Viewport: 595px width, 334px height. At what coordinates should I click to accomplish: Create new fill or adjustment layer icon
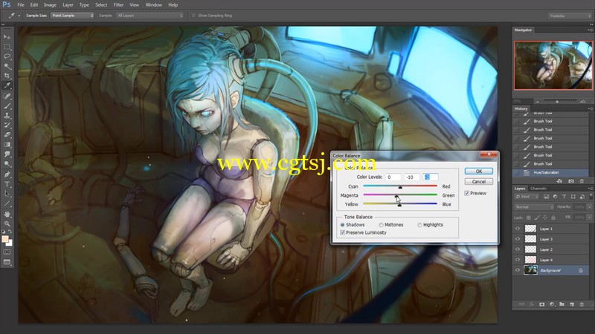pyautogui.click(x=552, y=304)
